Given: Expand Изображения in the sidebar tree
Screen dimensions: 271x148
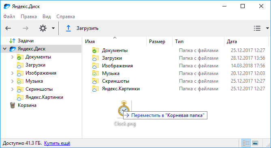Looking at the screenshot, I should (12, 73).
